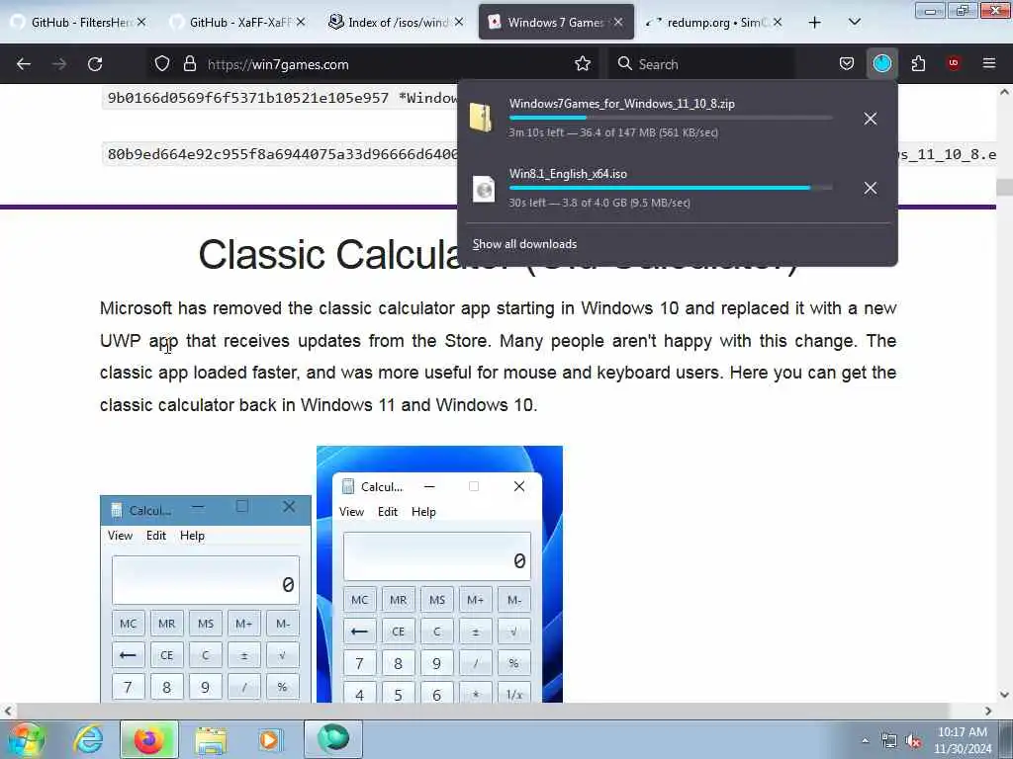Click horizontal scrollbar right arrow
1013x759 pixels.
(988, 711)
